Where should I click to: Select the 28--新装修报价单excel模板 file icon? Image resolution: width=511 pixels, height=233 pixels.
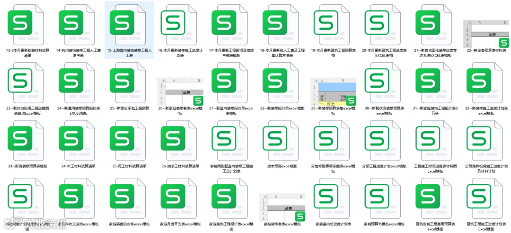tap(281, 82)
